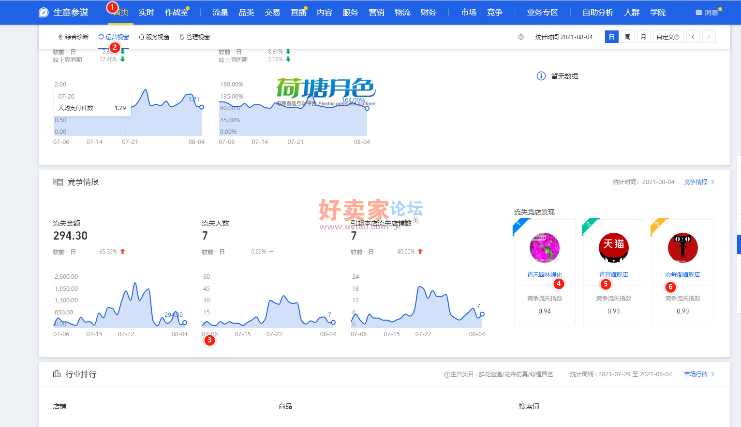
Task: Go to previous date with left chevron
Action: (693, 37)
